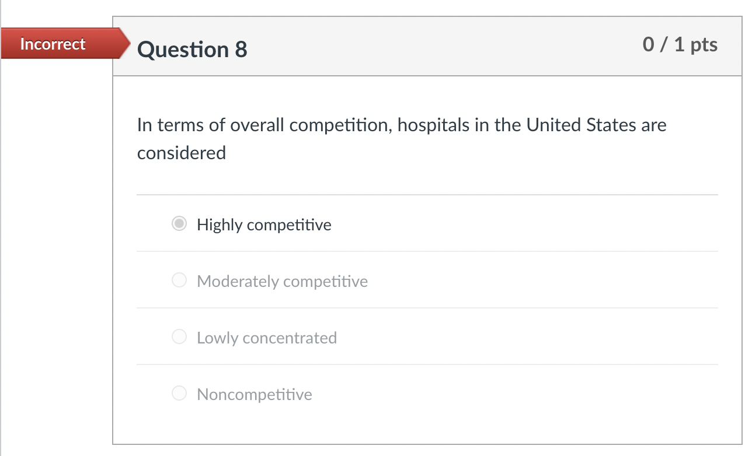Click the left margin beside the question card
The width and height of the screenshot is (752, 456).
pyautogui.click(x=55, y=233)
